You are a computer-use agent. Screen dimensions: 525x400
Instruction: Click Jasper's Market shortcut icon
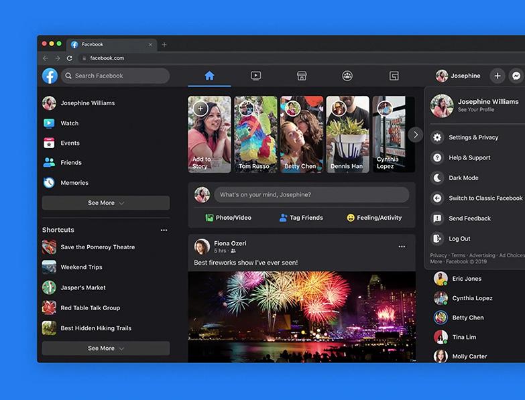tap(49, 287)
